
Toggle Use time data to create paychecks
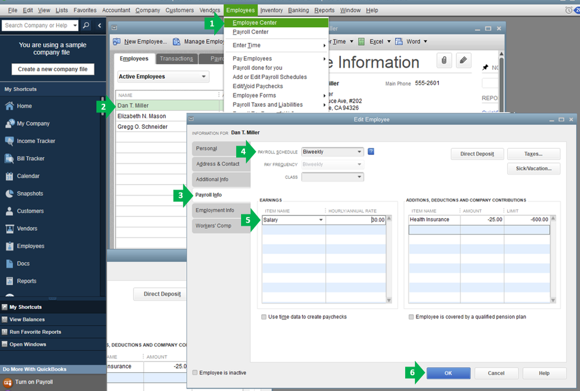[264, 317]
